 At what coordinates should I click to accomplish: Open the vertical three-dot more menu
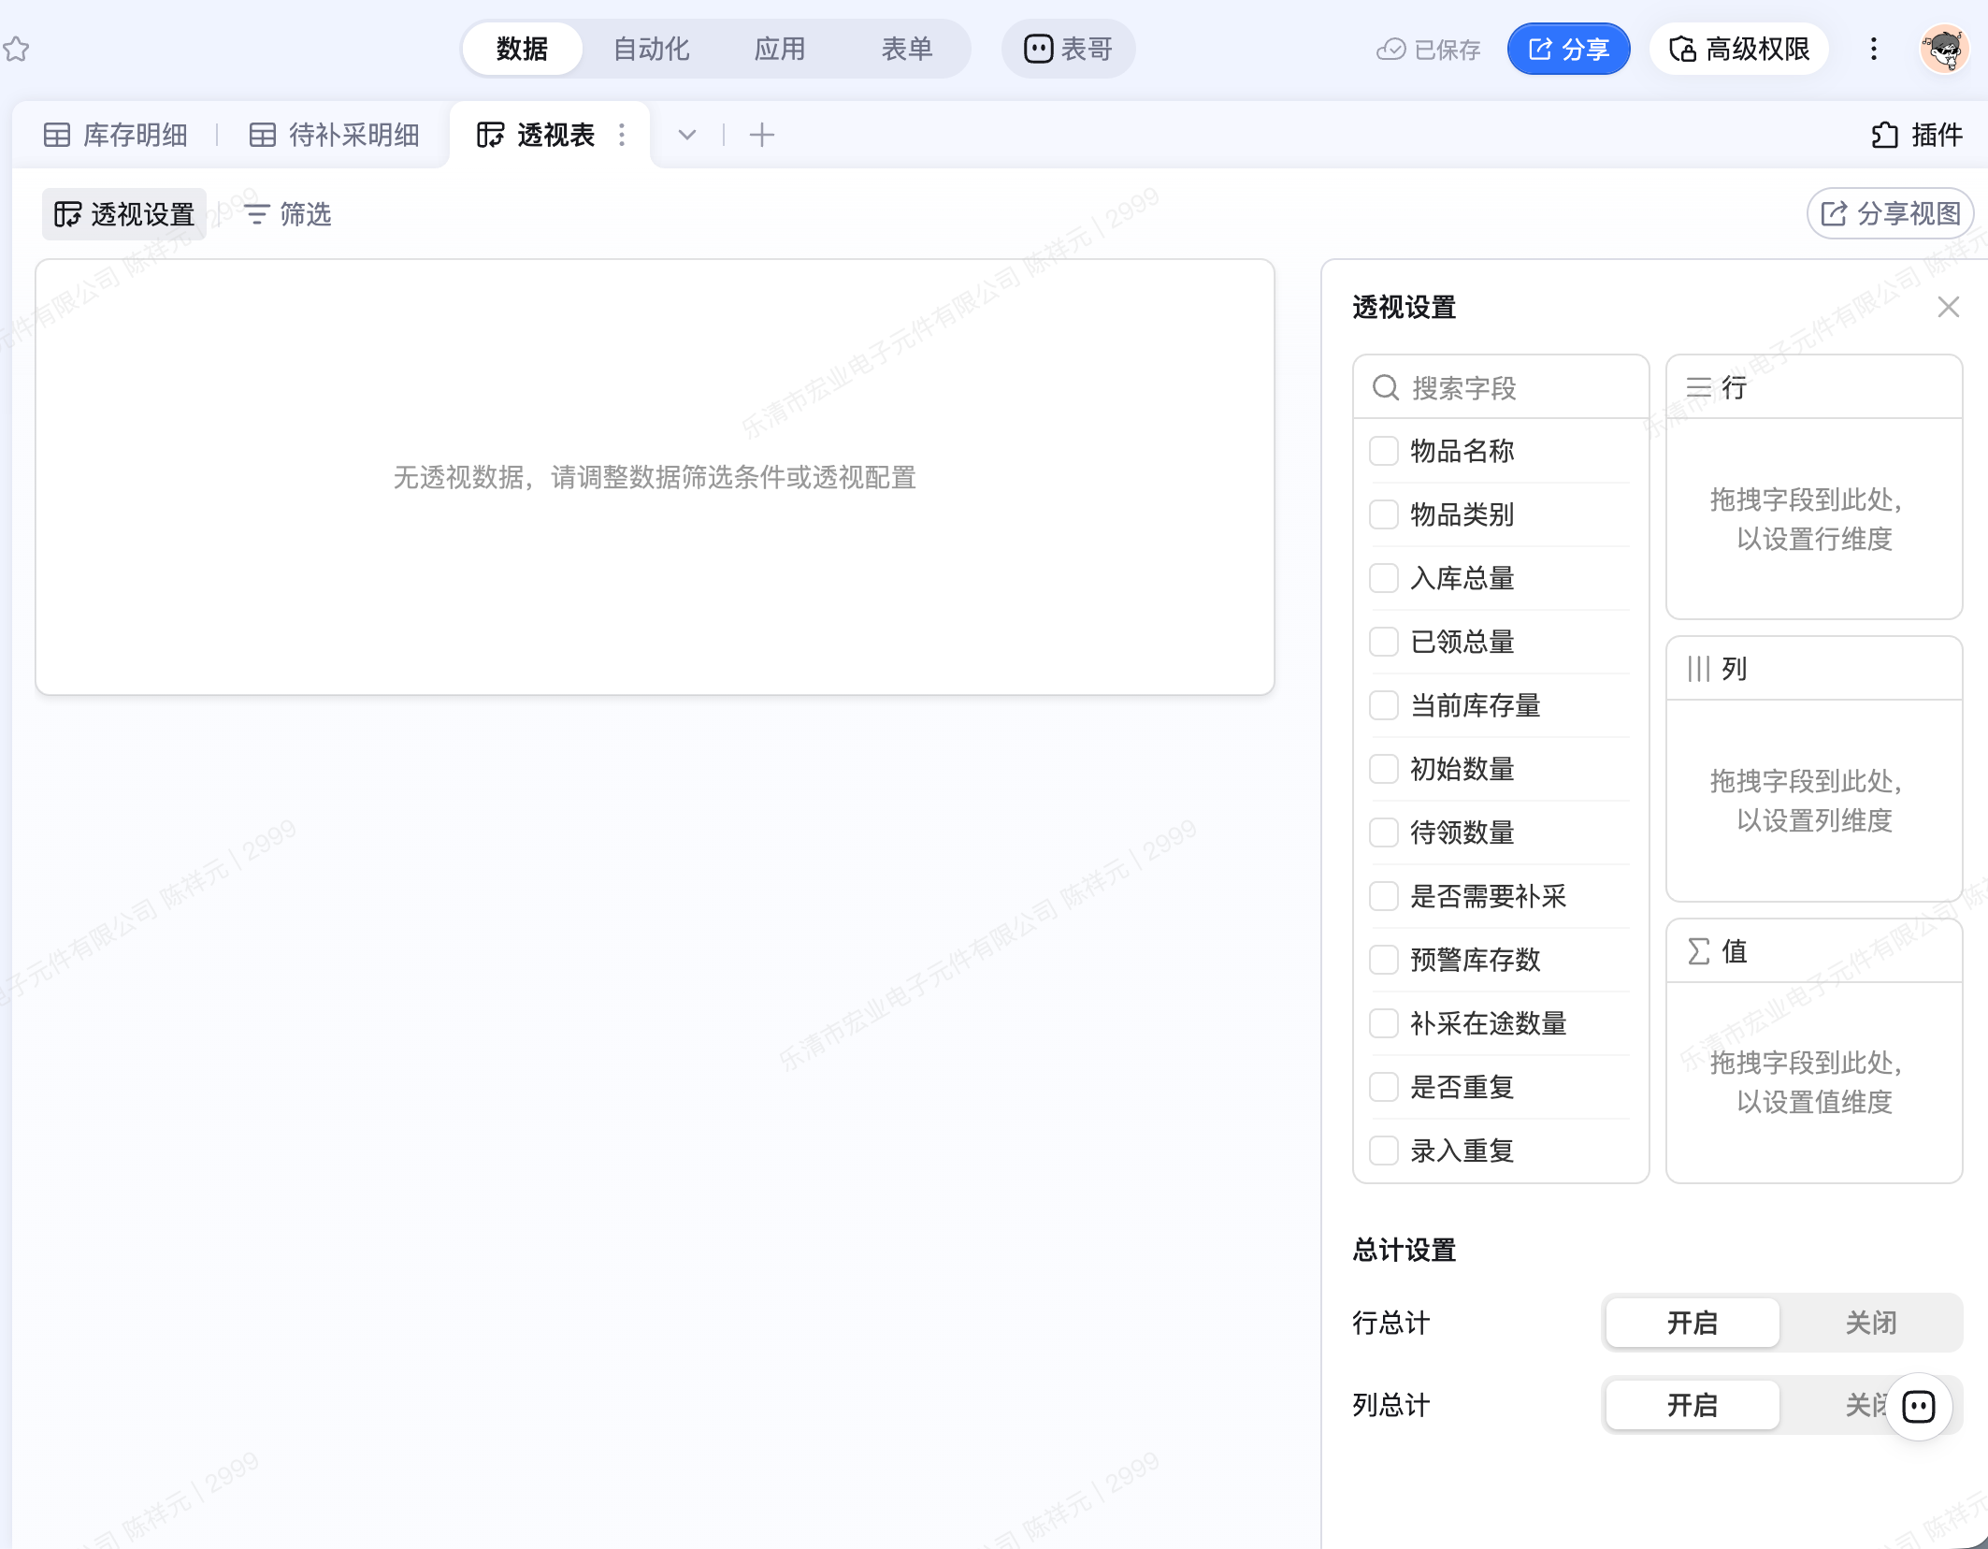[x=1874, y=49]
